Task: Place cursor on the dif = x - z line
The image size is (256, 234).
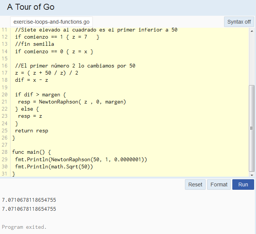Action: point(32,80)
